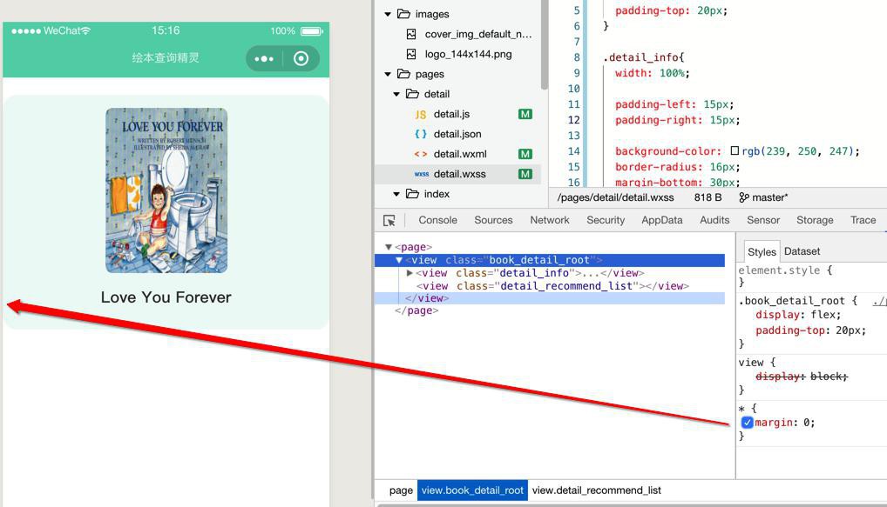Open detail.wxml in the file tree
887x507 pixels.
460,154
